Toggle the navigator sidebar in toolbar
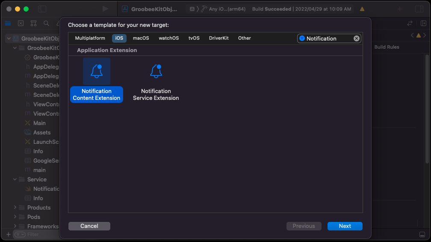 pos(42,9)
